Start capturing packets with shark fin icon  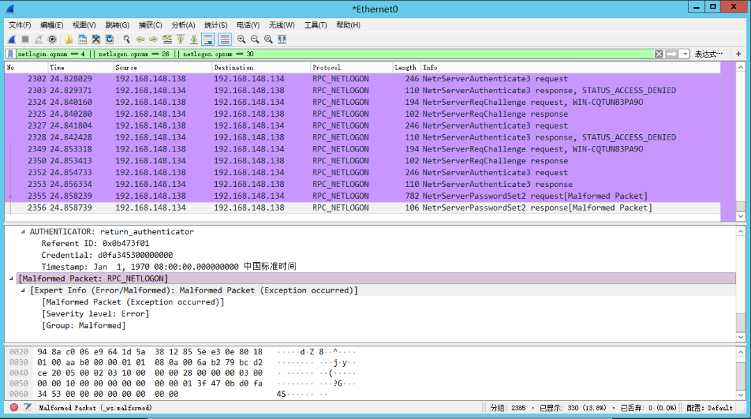[12, 40]
